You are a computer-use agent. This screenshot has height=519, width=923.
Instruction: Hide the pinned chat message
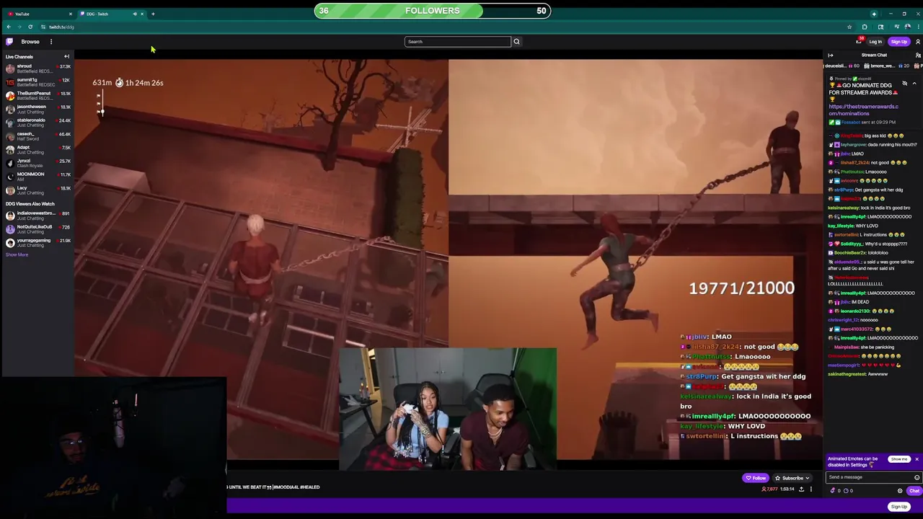coord(905,83)
